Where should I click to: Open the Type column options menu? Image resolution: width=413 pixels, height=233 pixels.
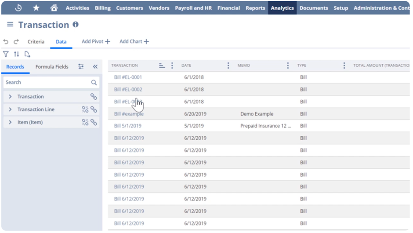pos(344,66)
